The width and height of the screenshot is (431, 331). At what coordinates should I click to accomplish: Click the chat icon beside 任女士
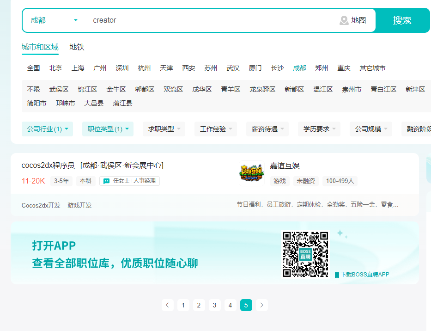106,181
